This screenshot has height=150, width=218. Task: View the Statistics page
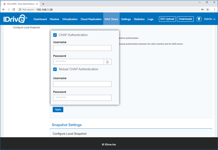[x=139, y=19]
